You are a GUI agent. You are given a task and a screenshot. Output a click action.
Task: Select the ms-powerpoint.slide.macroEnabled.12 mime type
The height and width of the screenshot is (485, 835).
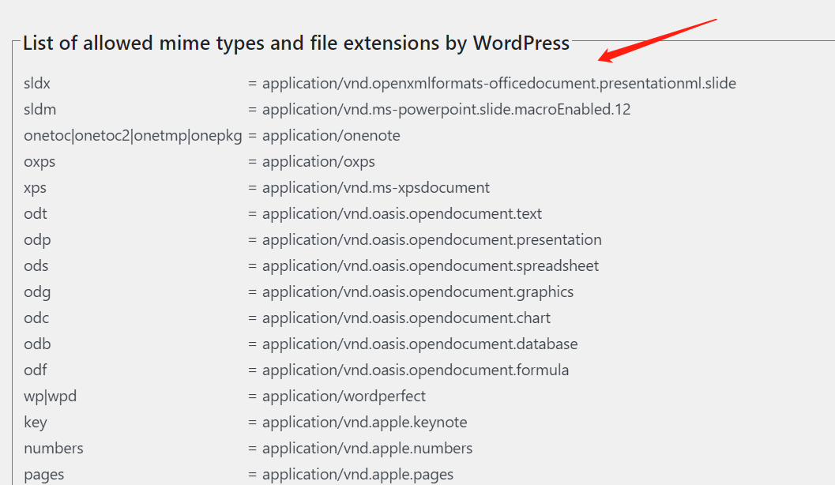point(446,110)
